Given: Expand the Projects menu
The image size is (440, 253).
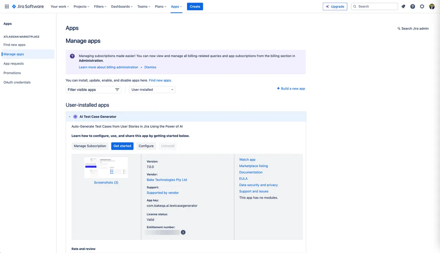Looking at the screenshot, I should pyautogui.click(x=81, y=7).
